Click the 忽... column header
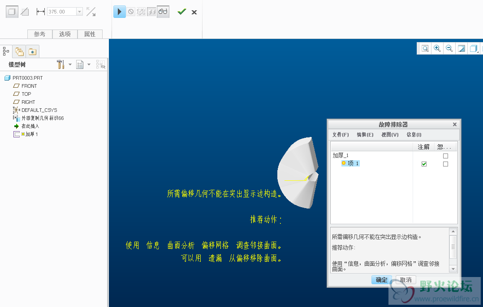 click(445, 147)
